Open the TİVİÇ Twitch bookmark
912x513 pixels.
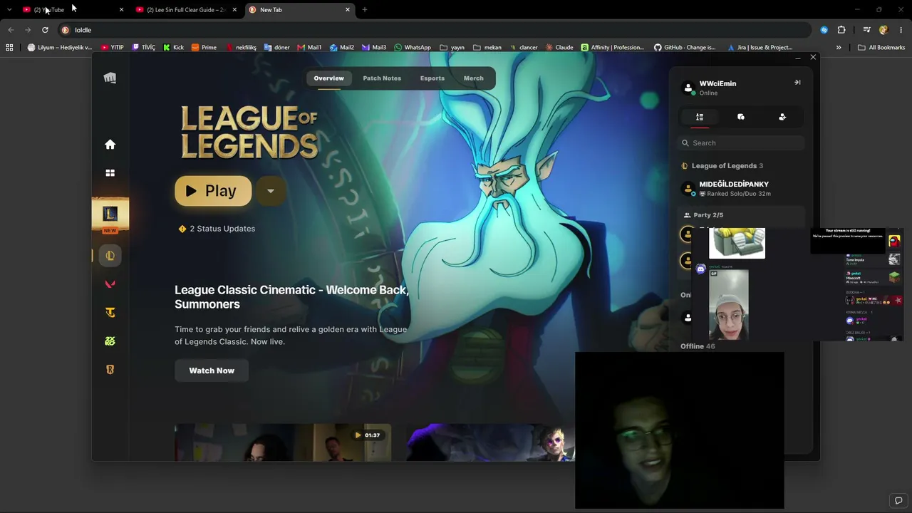point(143,48)
